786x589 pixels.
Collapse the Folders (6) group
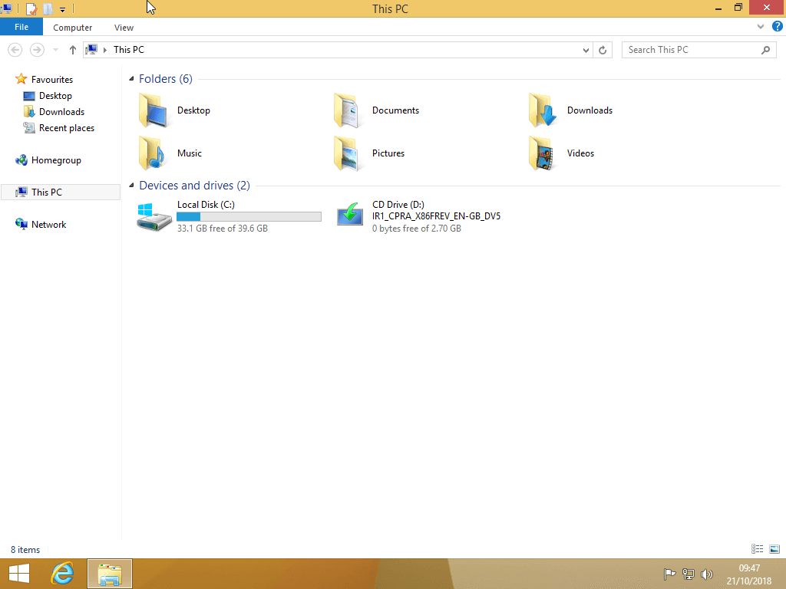(x=131, y=79)
